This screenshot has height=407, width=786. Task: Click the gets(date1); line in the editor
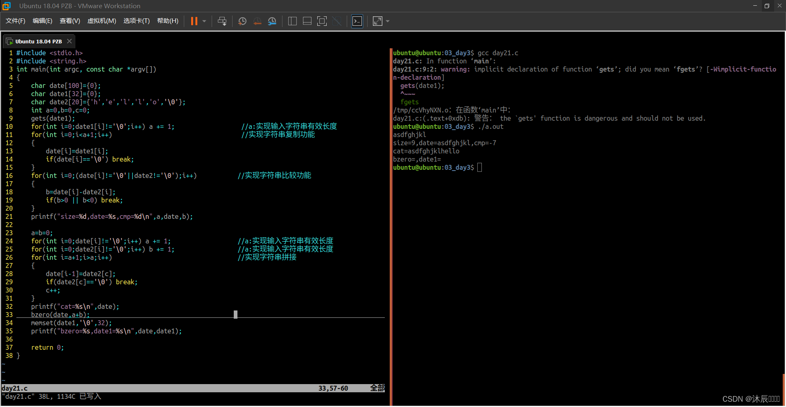point(53,118)
